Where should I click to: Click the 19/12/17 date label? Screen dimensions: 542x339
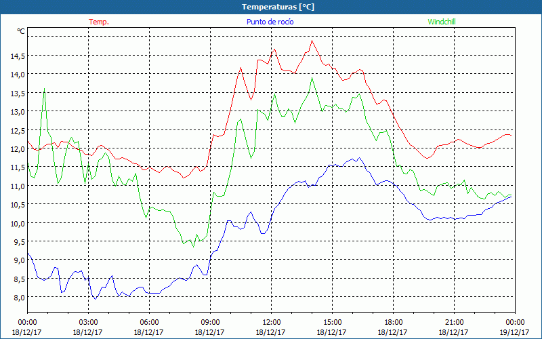pyautogui.click(x=515, y=332)
